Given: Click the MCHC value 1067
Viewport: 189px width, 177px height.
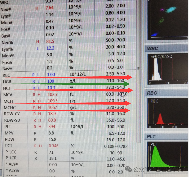Looking at the screenshot, I should click(x=52, y=107).
